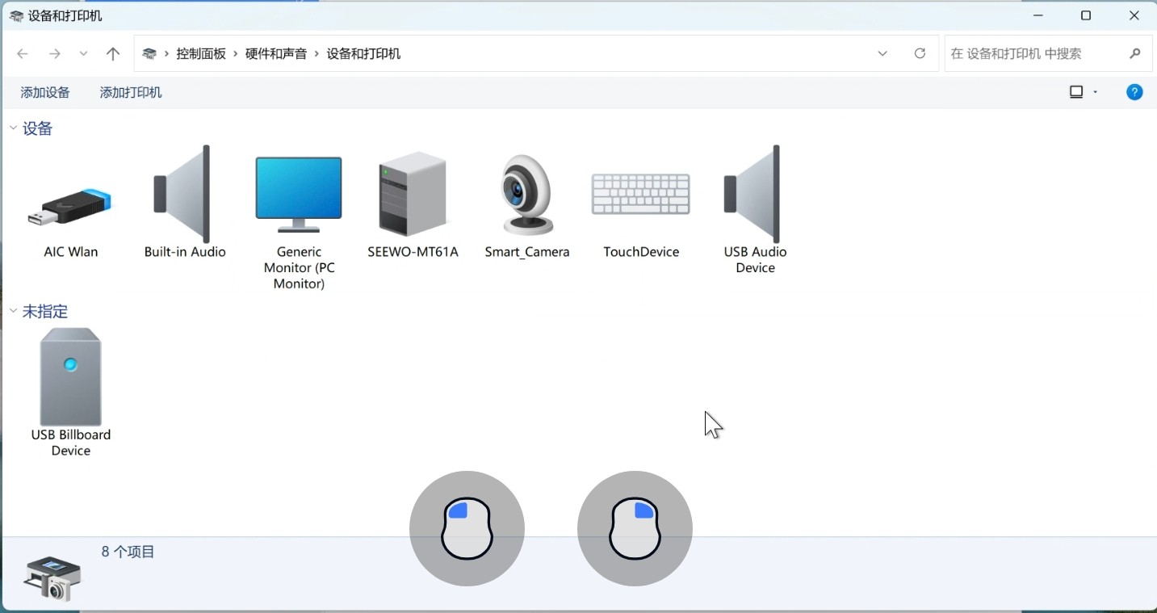The width and height of the screenshot is (1157, 613).
Task: Open the address bar history dropdown
Action: pos(882,53)
